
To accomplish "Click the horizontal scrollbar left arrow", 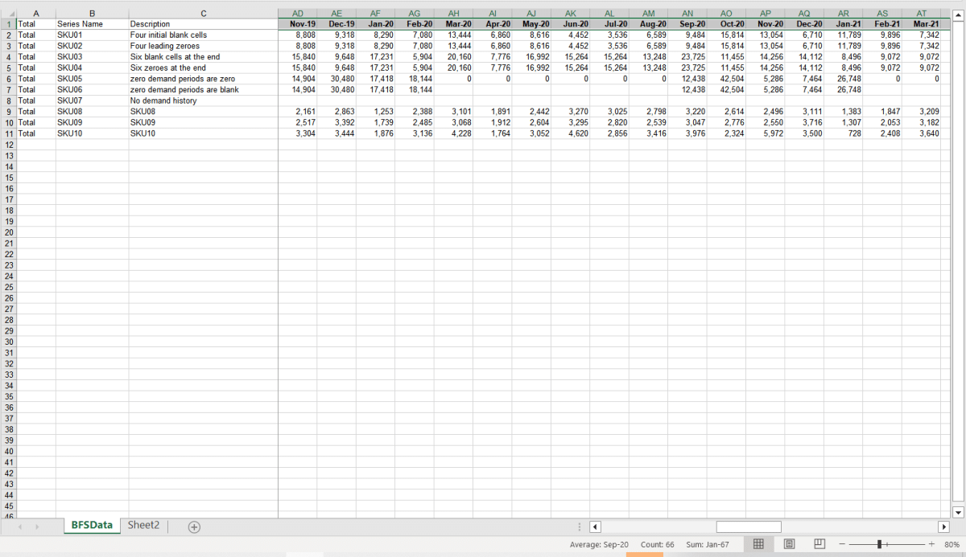I will pos(595,526).
